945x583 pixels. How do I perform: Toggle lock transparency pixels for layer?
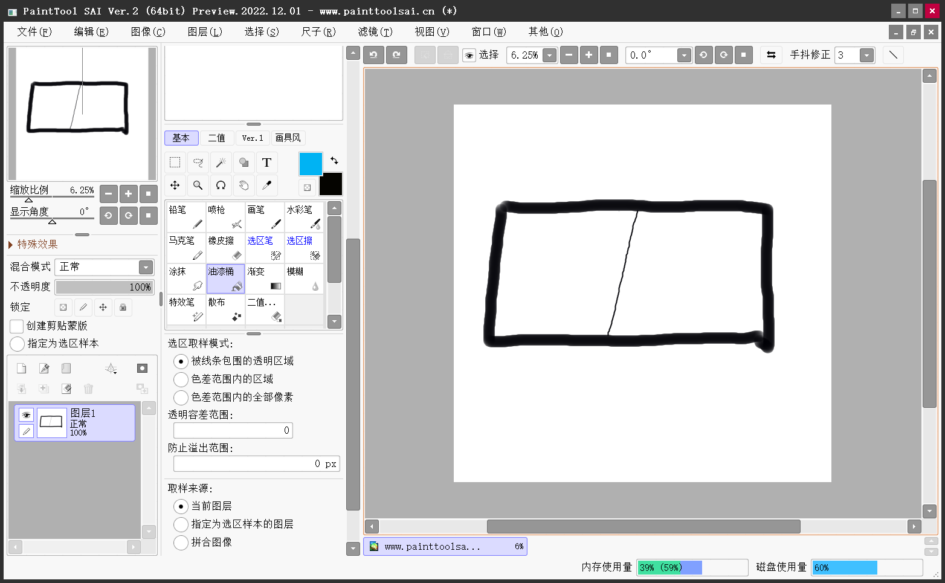coord(63,308)
